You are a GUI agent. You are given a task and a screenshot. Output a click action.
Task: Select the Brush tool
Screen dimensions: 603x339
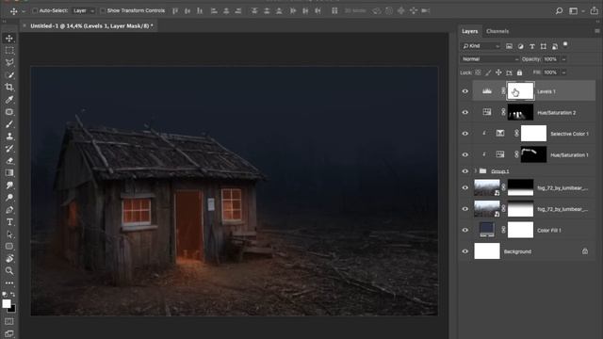[x=9, y=124]
